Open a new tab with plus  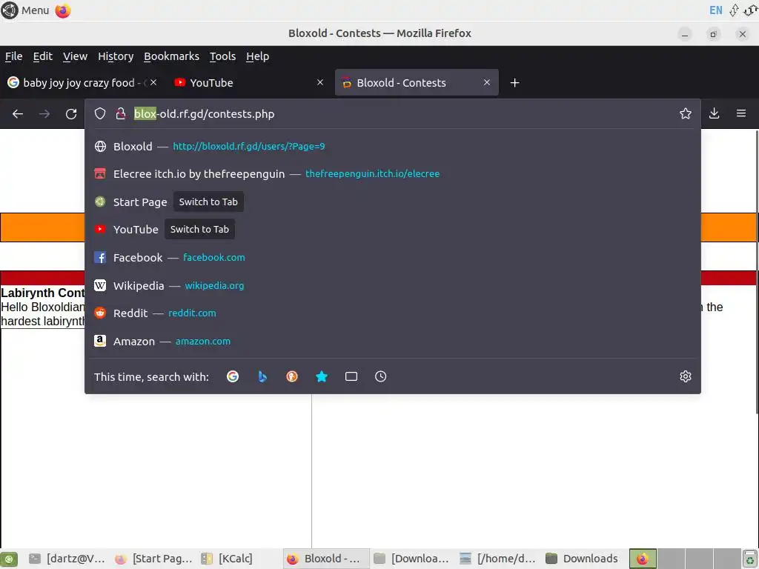click(x=514, y=83)
